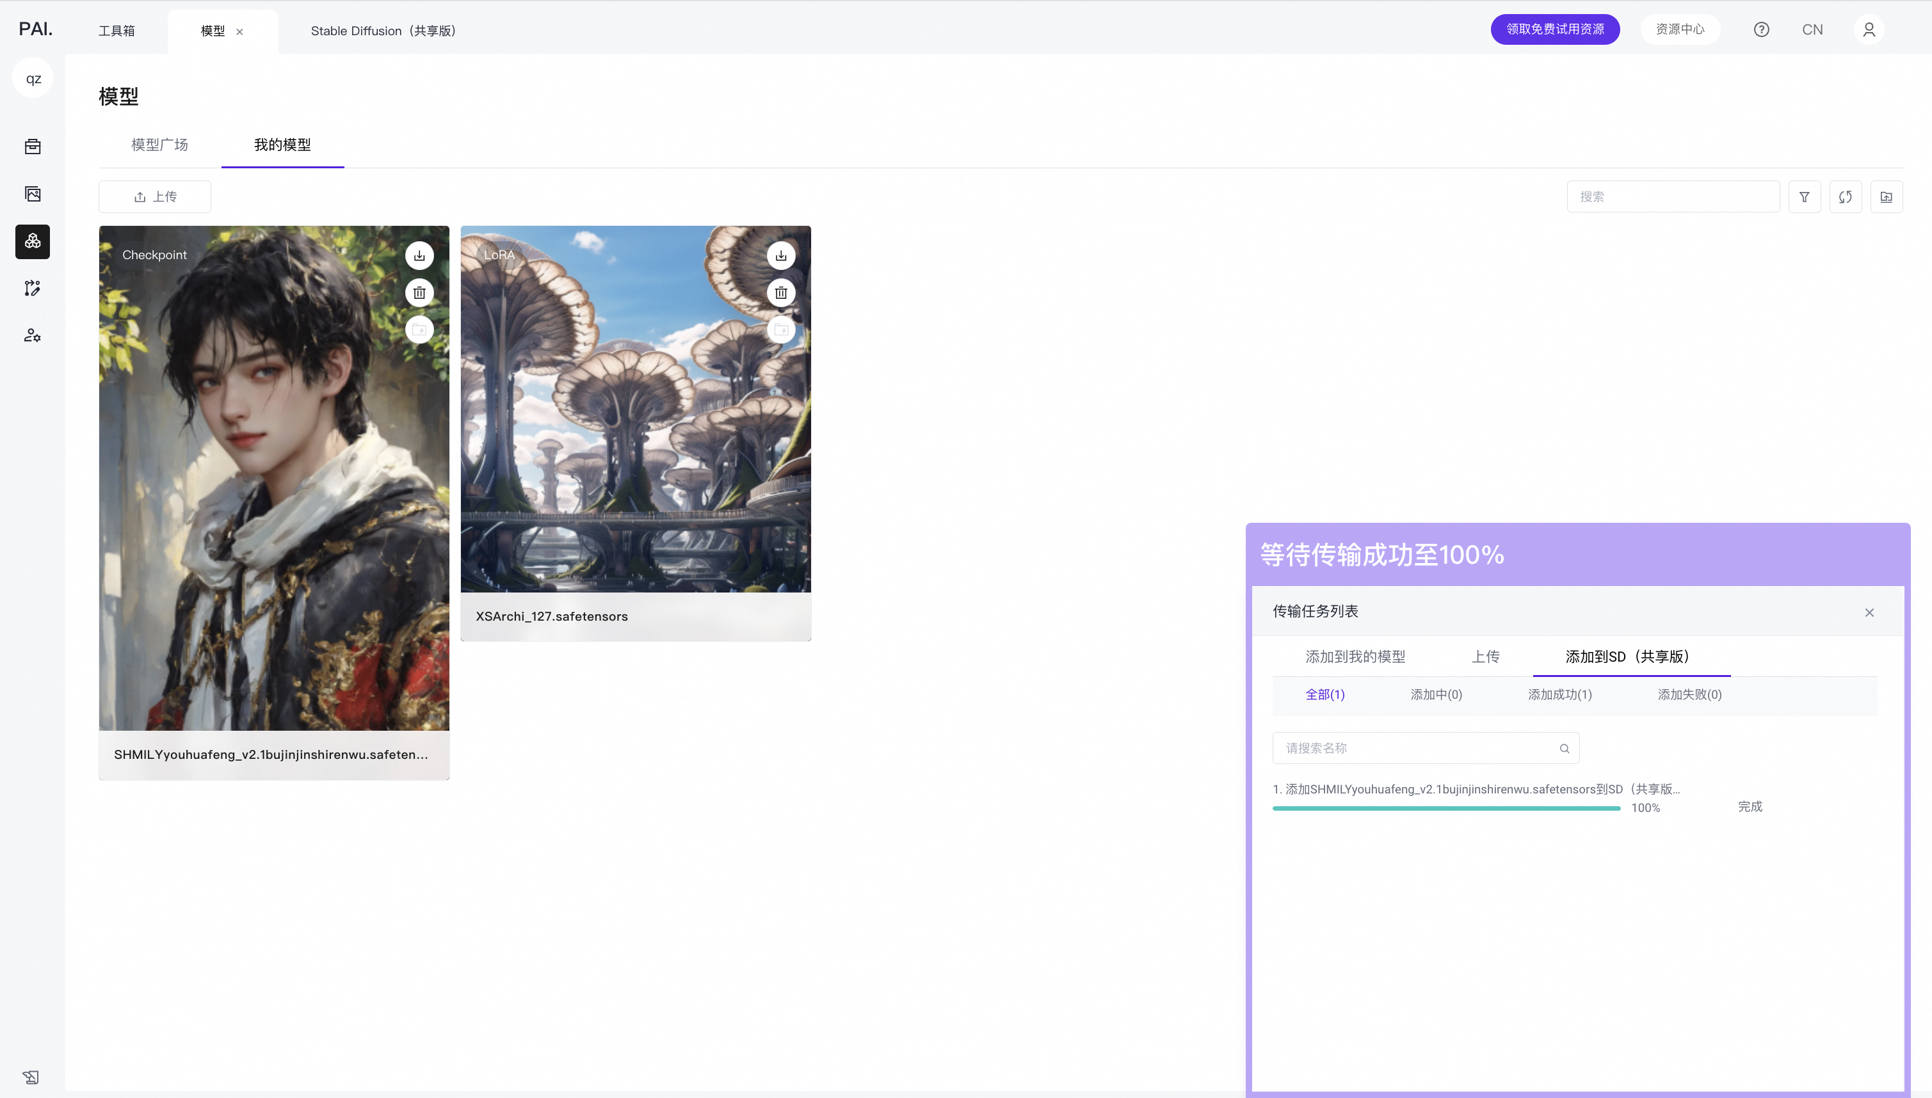The height and width of the screenshot is (1098, 1932).
Task: Click the 完成 status text
Action: pyautogui.click(x=1750, y=807)
